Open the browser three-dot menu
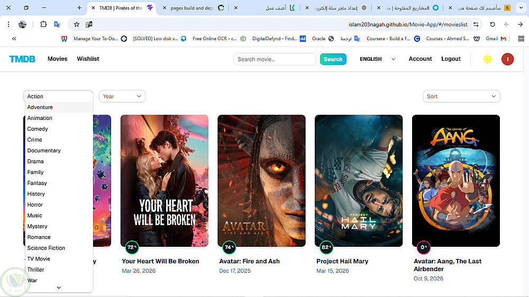 click(8, 24)
